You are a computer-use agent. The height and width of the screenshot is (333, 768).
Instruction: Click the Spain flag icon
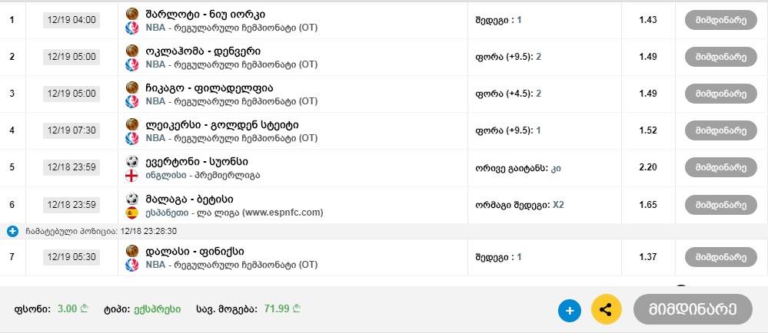click(x=131, y=213)
